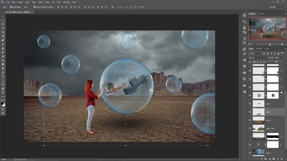Toggle the Auto-Select checkbox
The height and width of the screenshot is (161, 287).
(x=11, y=7)
